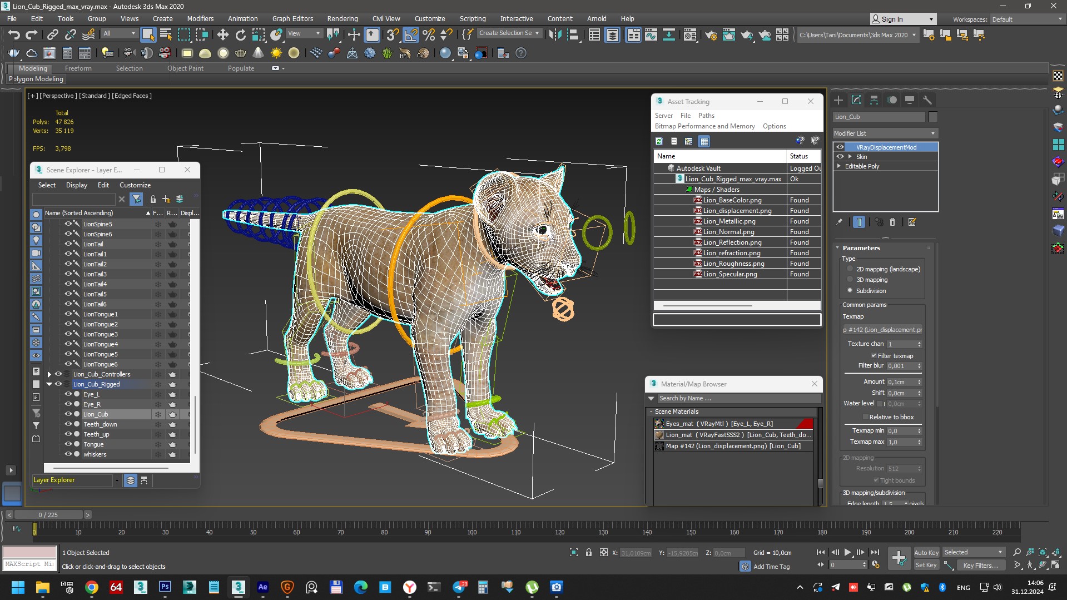Image resolution: width=1067 pixels, height=600 pixels.
Task: Expand the Editable Poly modifier
Action: click(x=839, y=166)
